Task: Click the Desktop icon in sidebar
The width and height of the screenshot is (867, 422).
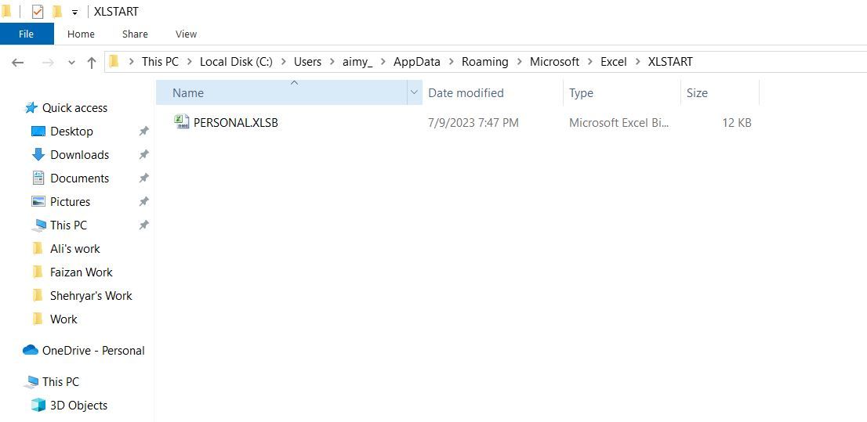Action: (x=38, y=132)
